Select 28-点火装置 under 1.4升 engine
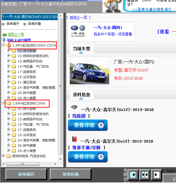The width and height of the screenshot is (176, 183). (x=27, y=98)
